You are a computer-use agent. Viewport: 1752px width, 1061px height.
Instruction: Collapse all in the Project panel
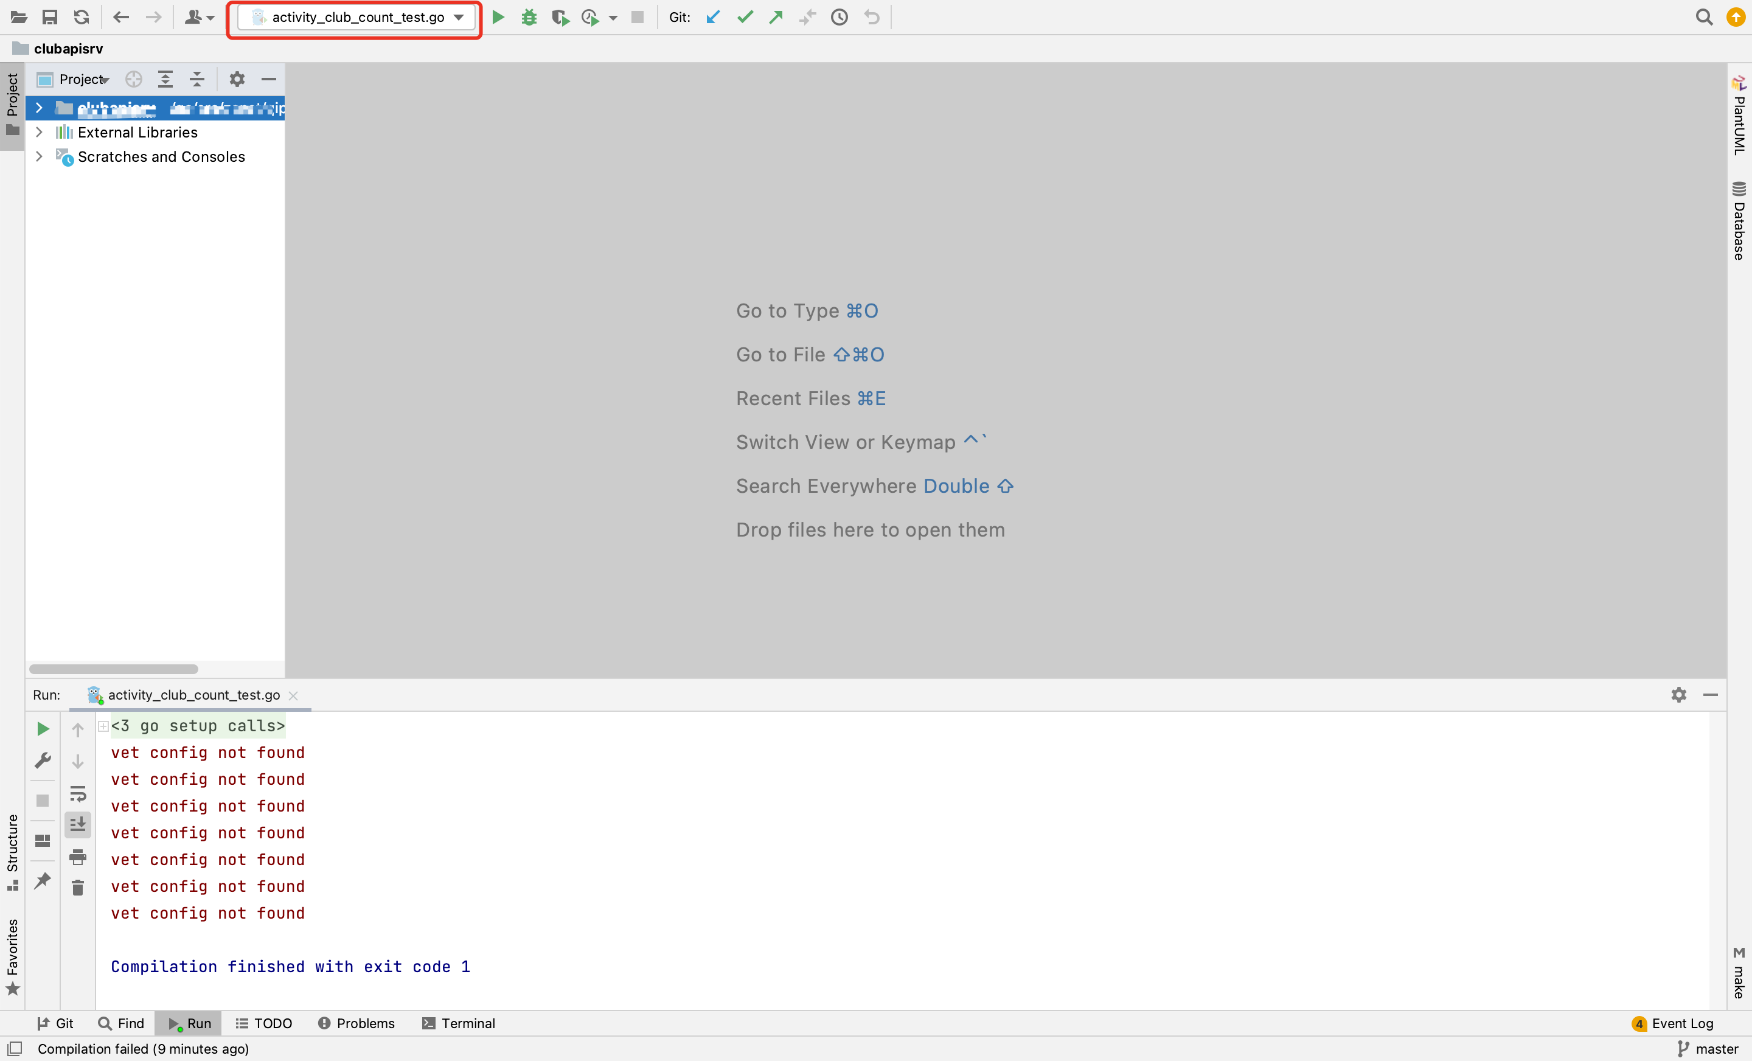(x=197, y=79)
